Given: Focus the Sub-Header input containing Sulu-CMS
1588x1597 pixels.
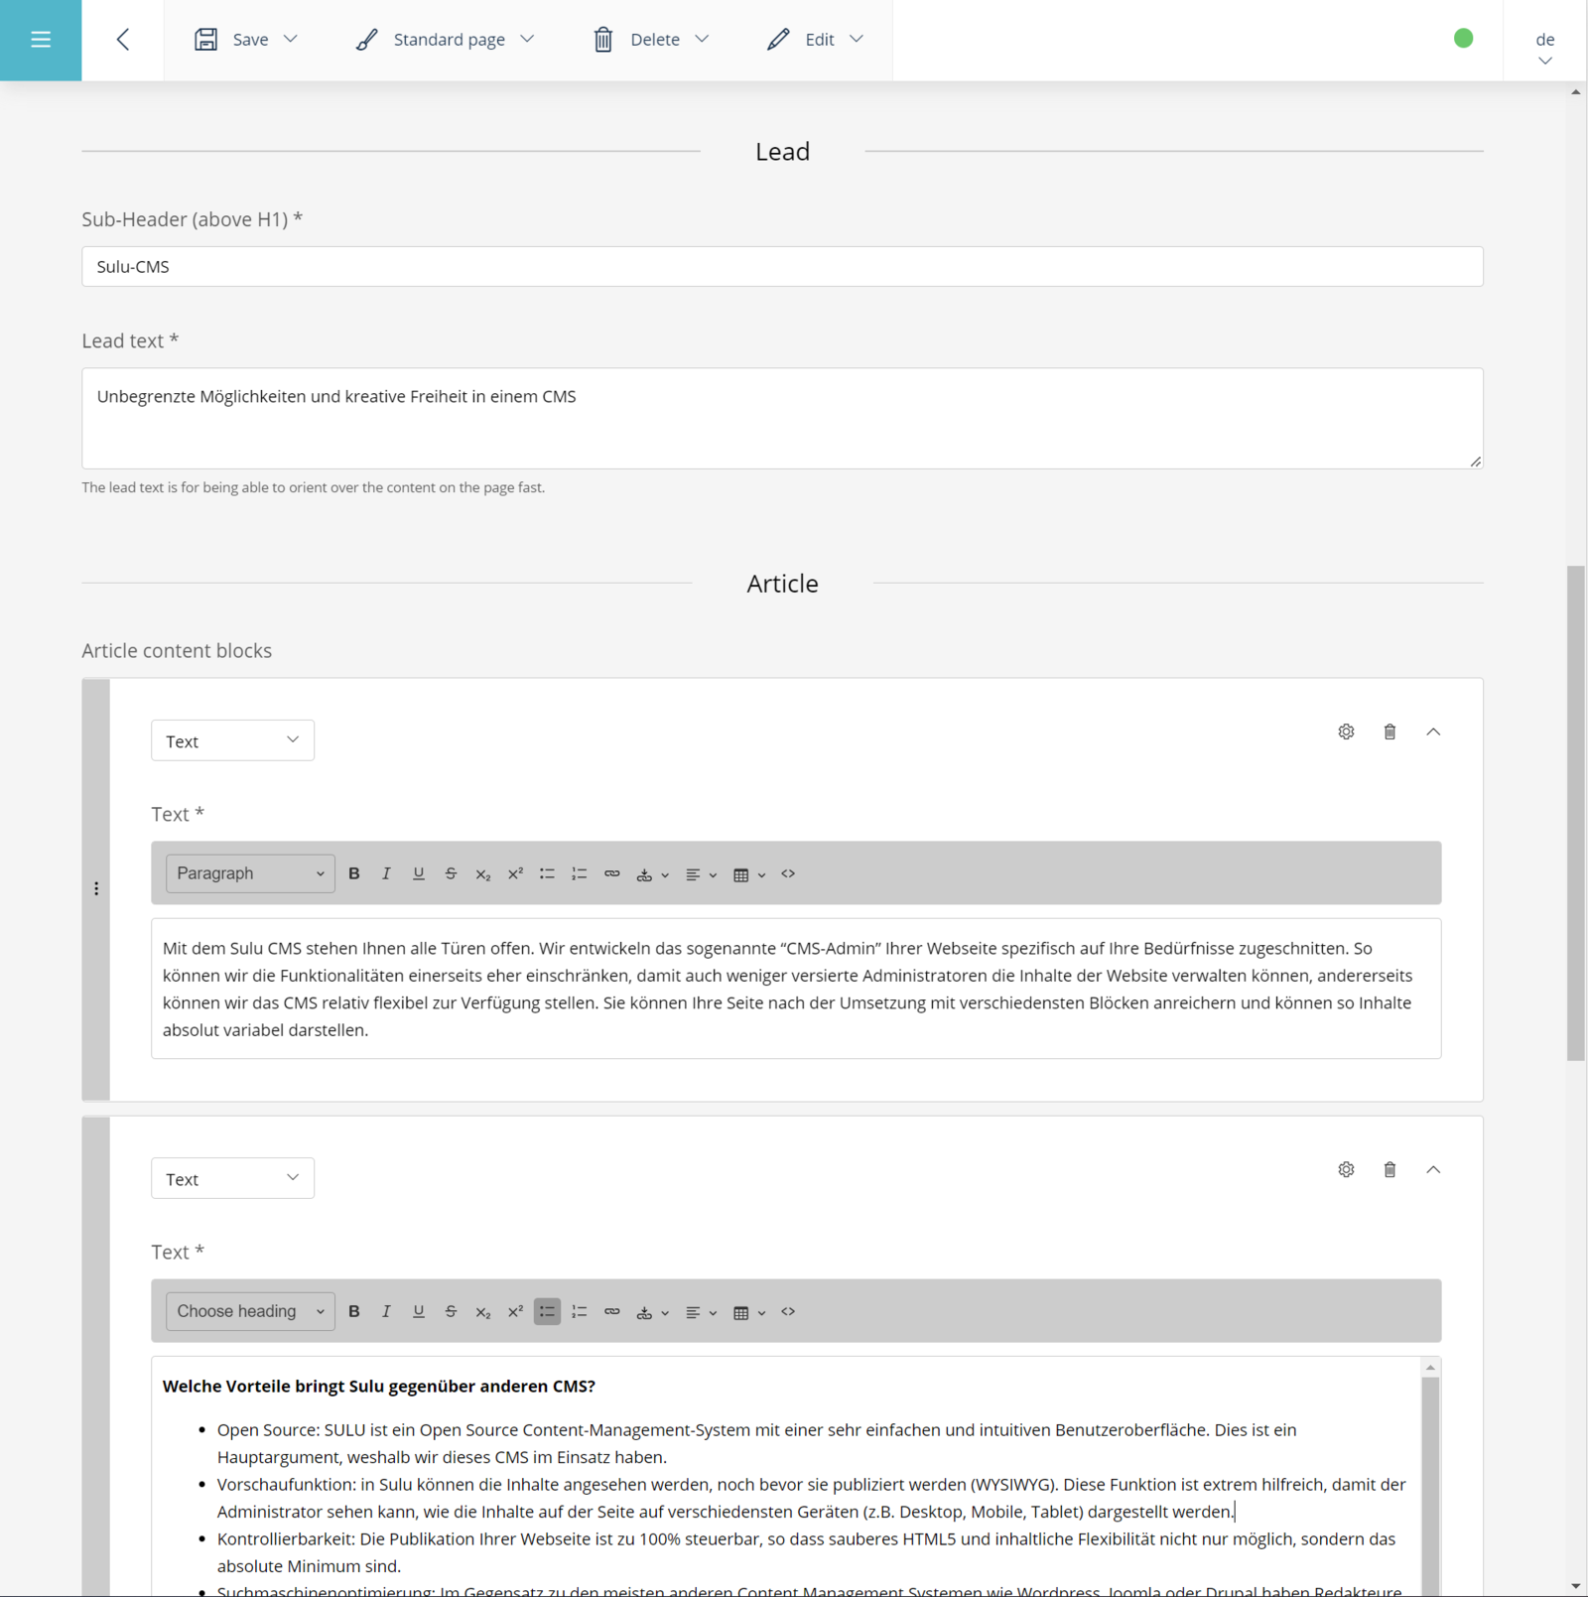Looking at the screenshot, I should tap(782, 266).
